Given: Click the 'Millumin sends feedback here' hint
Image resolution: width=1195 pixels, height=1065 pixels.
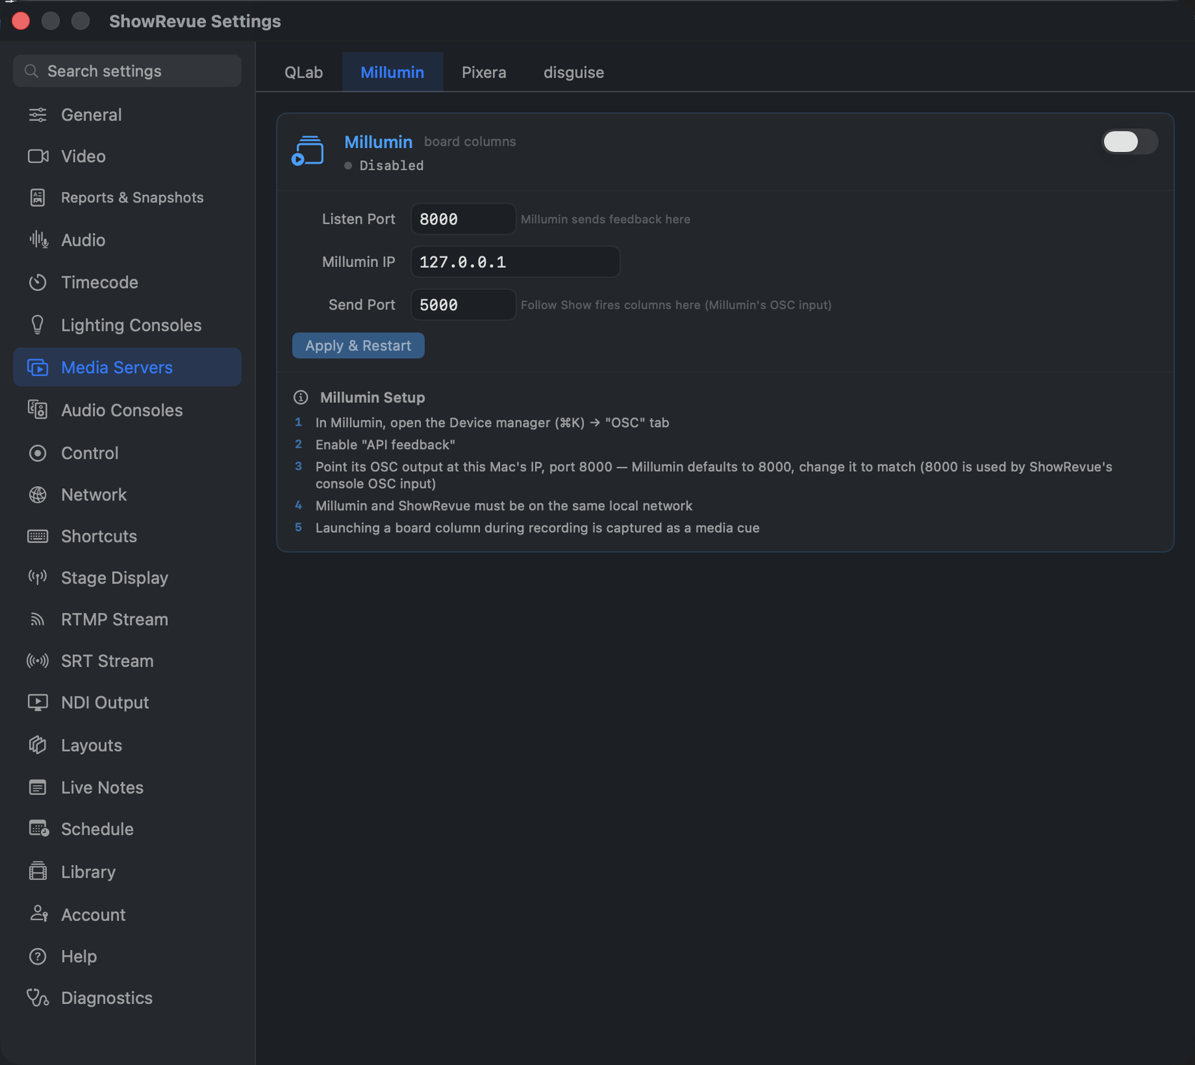Looking at the screenshot, I should click(605, 219).
